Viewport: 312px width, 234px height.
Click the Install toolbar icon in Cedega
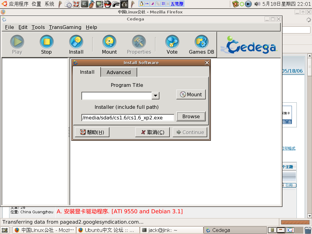click(76, 42)
